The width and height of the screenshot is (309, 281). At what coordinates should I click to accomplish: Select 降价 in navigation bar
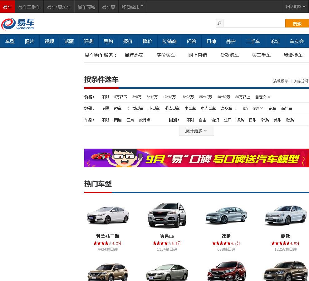tap(148, 41)
